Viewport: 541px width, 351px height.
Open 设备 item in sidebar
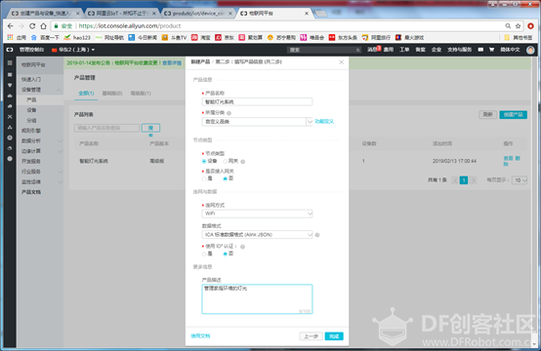tap(31, 110)
